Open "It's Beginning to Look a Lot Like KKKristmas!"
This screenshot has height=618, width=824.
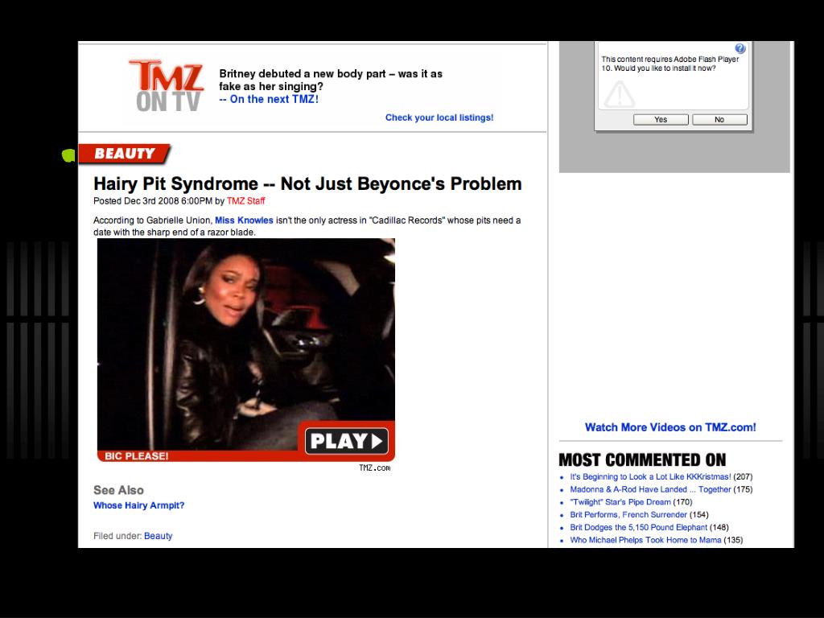tap(650, 476)
